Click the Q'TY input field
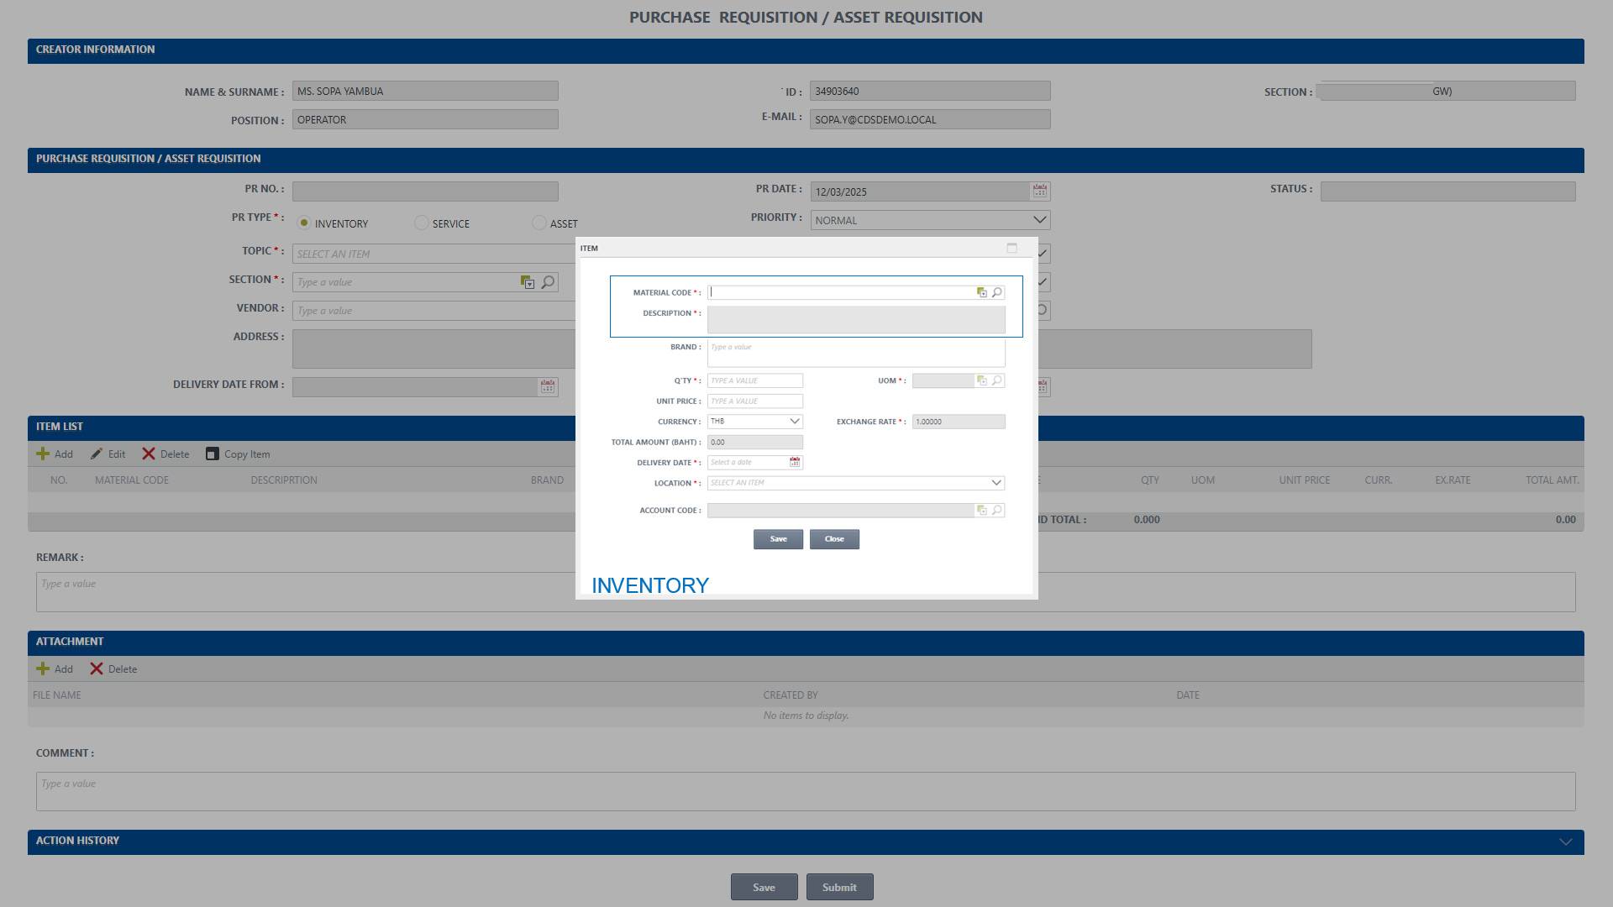Viewport: 1613px width, 907px height. tap(754, 381)
